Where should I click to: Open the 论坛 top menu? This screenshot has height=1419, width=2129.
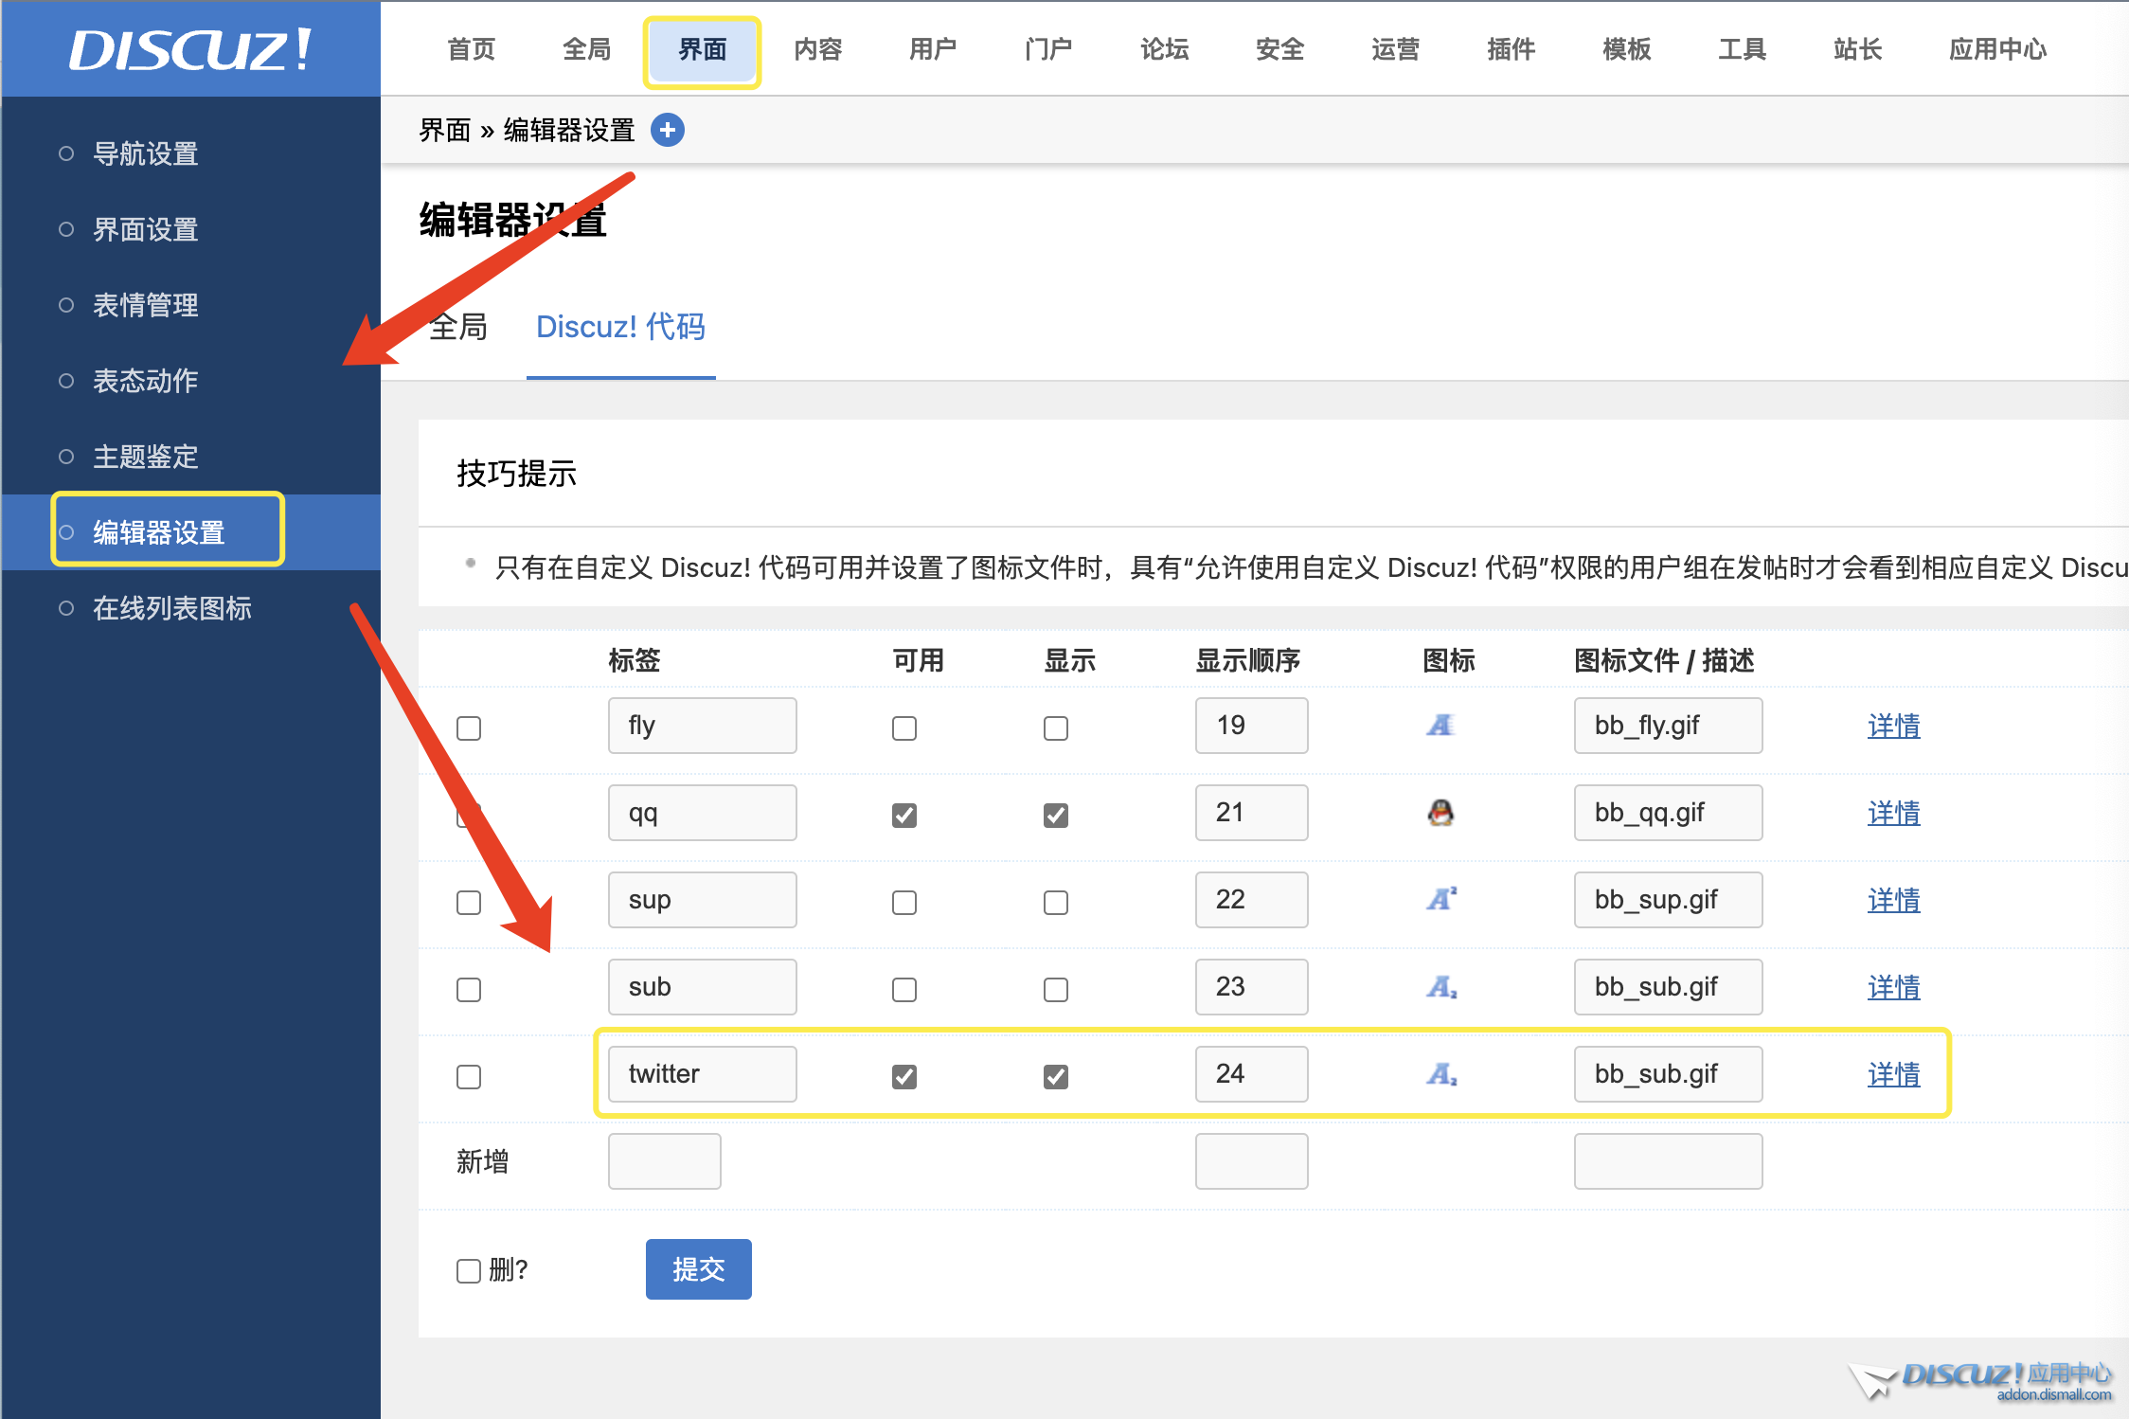[1164, 49]
